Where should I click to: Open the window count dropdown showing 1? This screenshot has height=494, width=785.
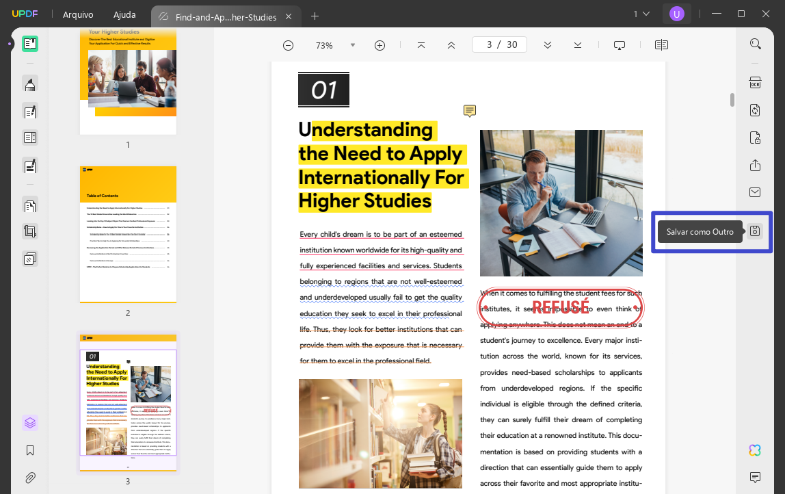pyautogui.click(x=641, y=14)
